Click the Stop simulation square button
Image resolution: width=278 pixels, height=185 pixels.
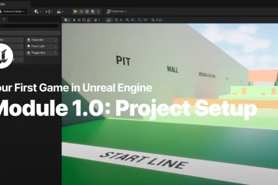pyautogui.click(x=87, y=12)
